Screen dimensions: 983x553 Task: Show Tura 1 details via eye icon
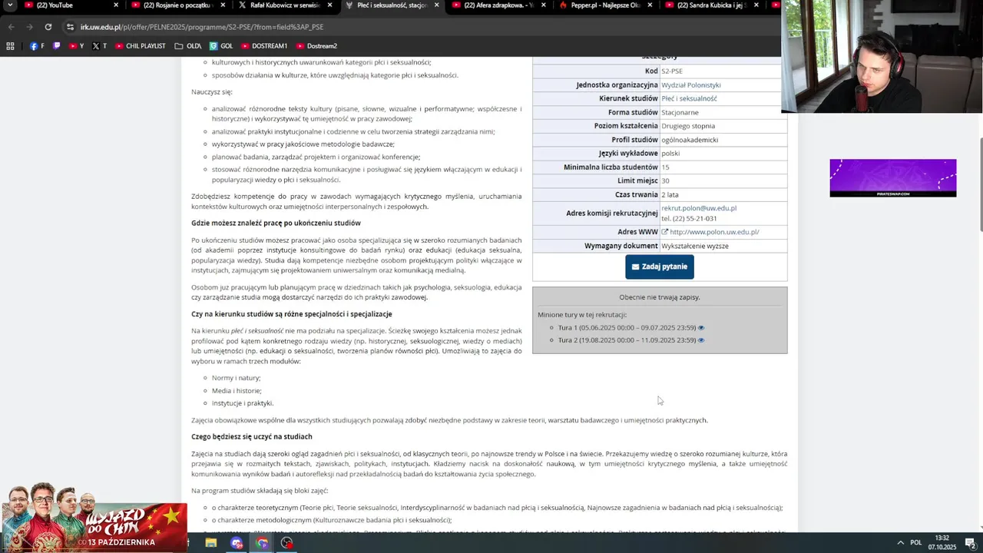[x=701, y=328]
